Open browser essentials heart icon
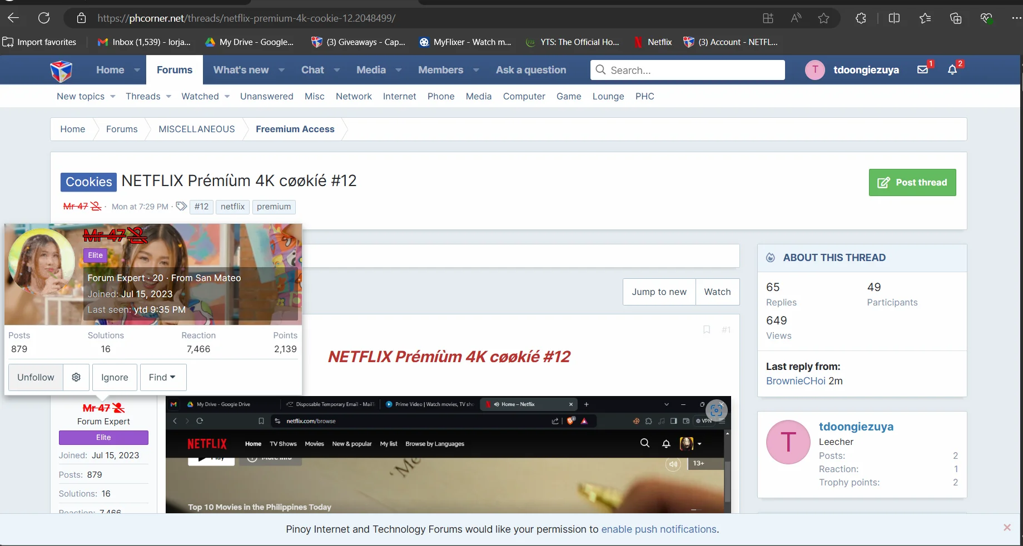Screen dimensions: 1023x546 coord(986,18)
